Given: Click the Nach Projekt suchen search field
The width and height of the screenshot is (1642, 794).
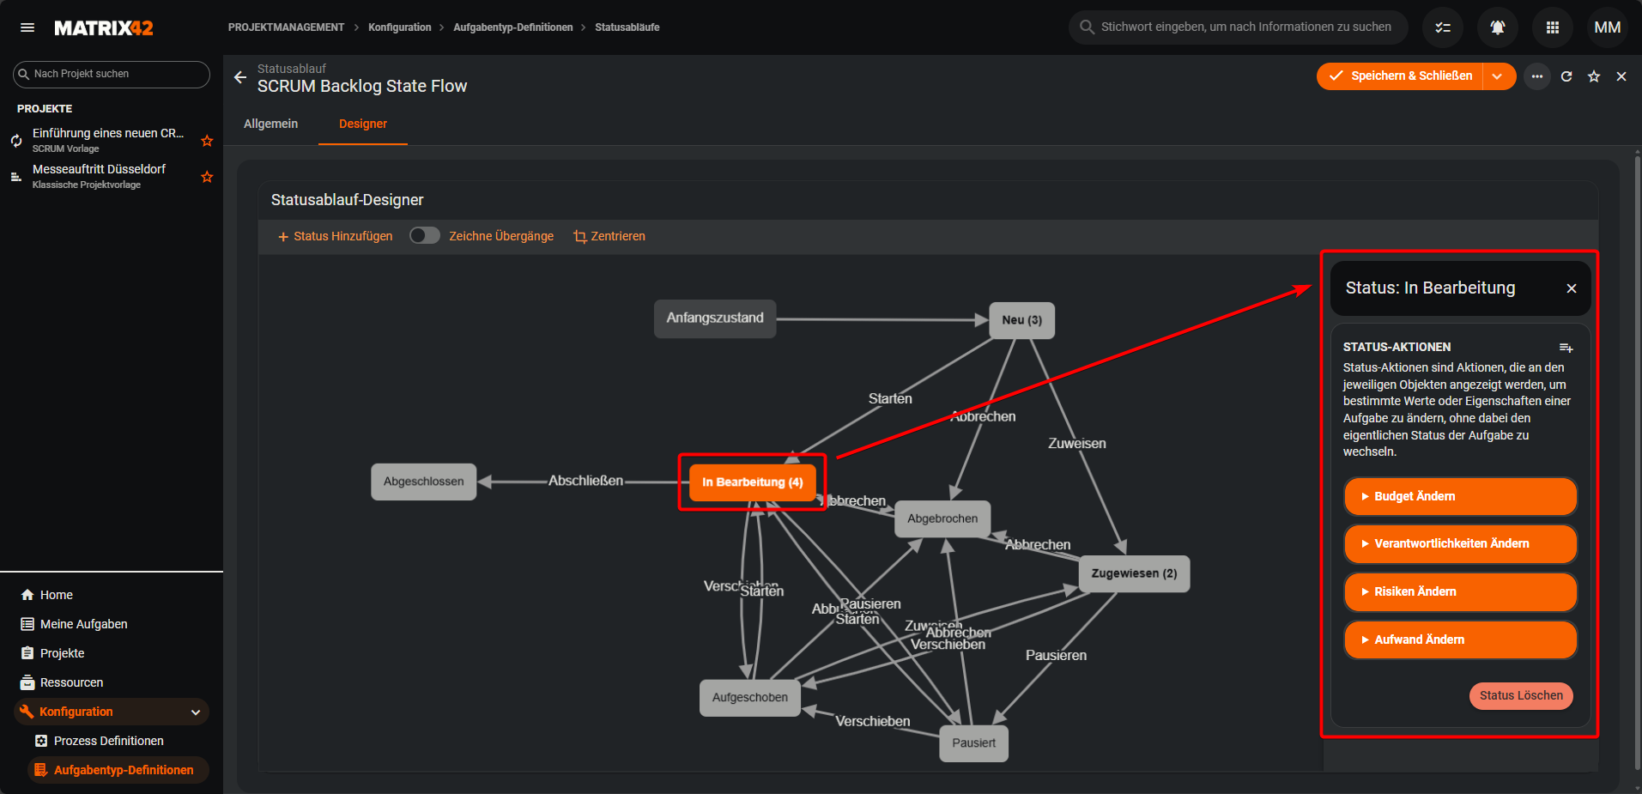Looking at the screenshot, I should 112,74.
